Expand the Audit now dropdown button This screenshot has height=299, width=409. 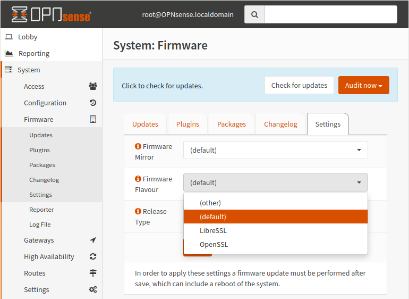point(363,85)
